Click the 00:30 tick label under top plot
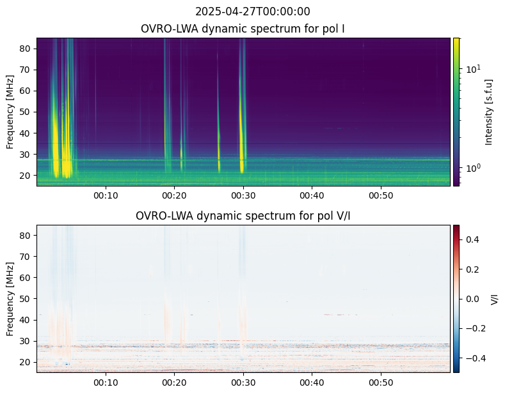Viewport: 505px width, 394px height. (243, 195)
